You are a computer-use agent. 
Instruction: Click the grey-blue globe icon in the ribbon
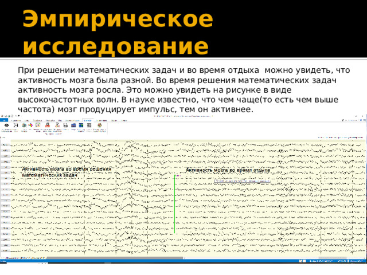click(x=24, y=125)
